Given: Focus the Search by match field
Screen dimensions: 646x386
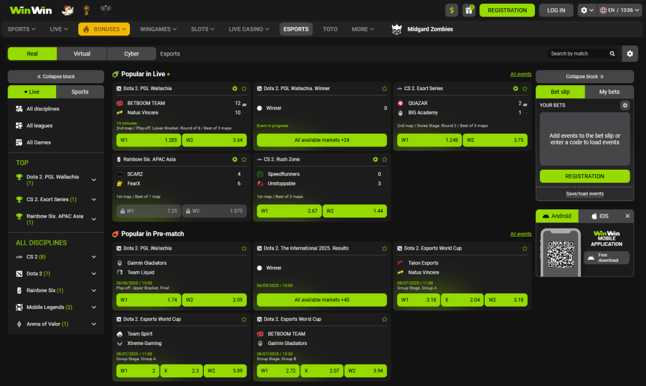Looking at the screenshot, I should (578, 54).
